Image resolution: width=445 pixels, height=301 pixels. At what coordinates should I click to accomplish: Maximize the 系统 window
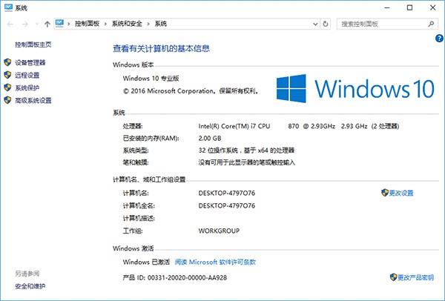click(x=409, y=7)
